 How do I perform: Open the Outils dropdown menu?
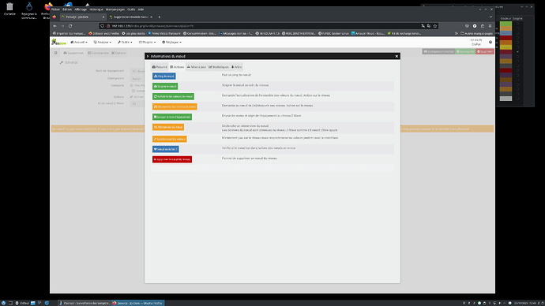(x=125, y=42)
